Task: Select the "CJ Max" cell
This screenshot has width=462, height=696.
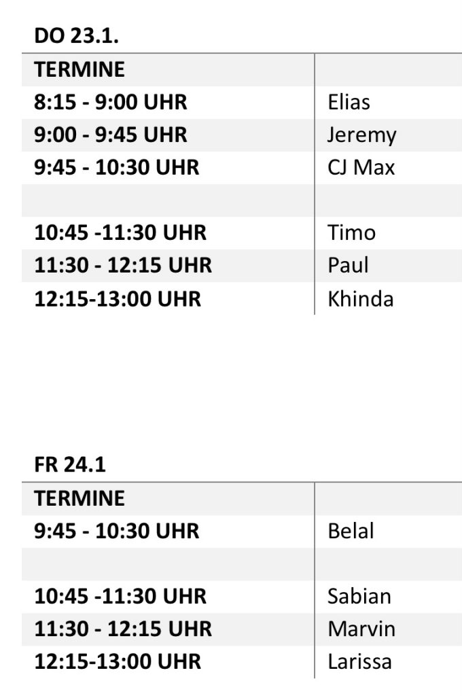Action: pos(361,168)
